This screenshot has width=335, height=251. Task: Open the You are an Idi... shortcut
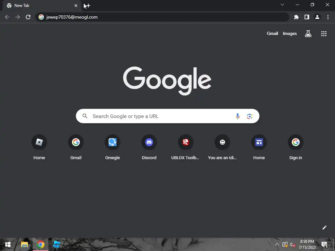[222, 147]
